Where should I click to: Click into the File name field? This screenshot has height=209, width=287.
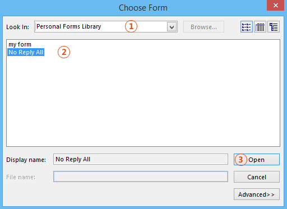141,177
